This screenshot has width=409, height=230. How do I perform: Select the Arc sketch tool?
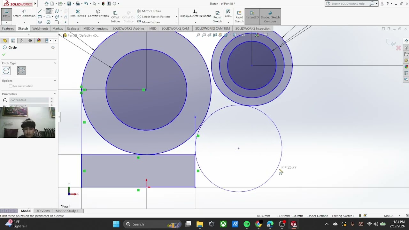[x=49, y=17]
